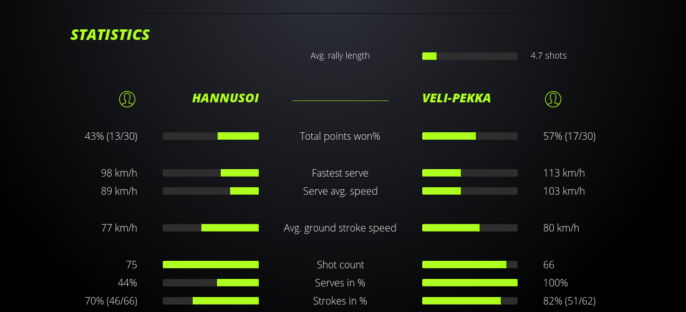Click Veli-Pekka's Strokes in % bar
686x312 pixels.
[x=470, y=301]
